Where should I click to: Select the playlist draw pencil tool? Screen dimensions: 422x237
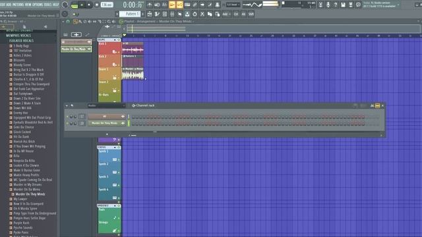[75, 22]
